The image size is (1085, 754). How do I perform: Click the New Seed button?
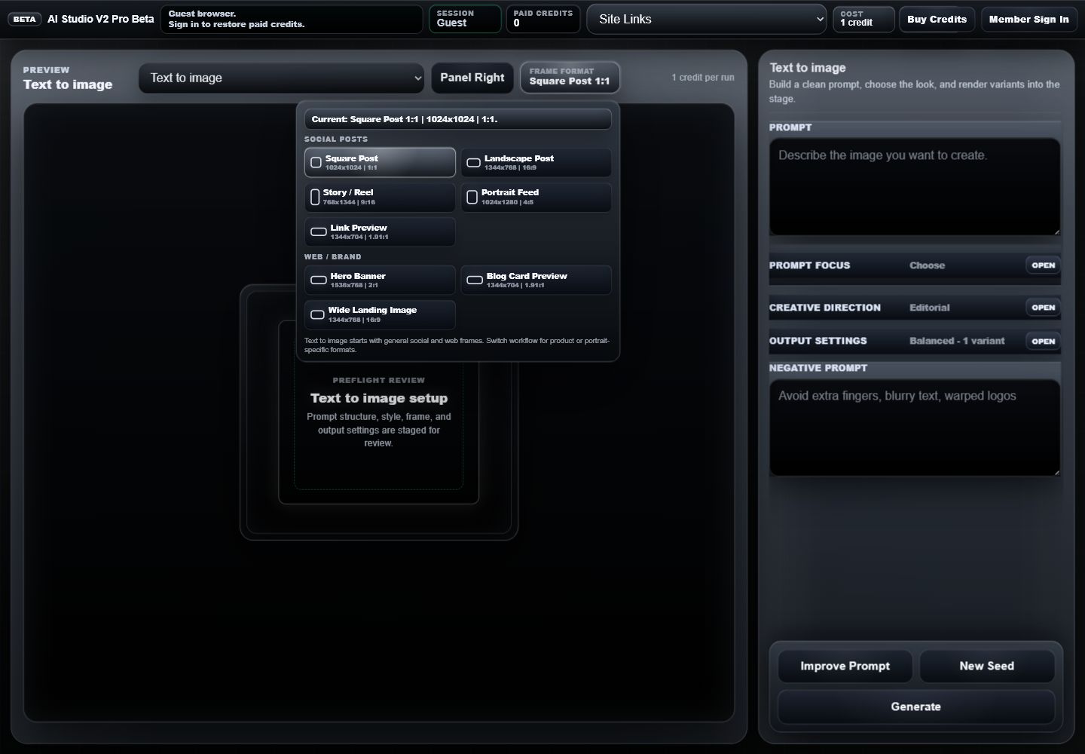[986, 667]
